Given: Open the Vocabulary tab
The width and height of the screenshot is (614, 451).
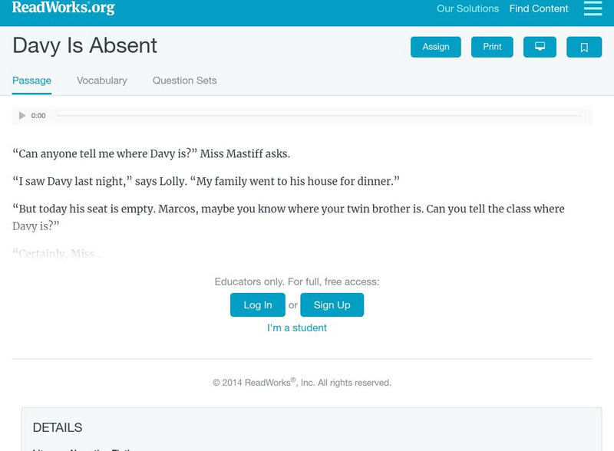Looking at the screenshot, I should tap(102, 81).
